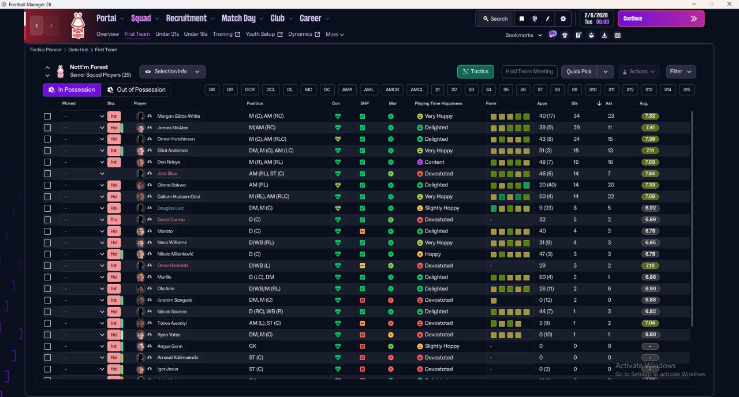Expand the Quick Pick arrow menu
Screen dimensions: 739x397
pos(605,72)
